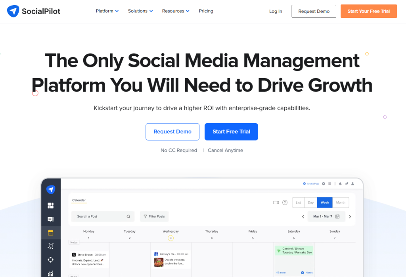Select the Calendar tab label
The image size is (406, 277).
(x=79, y=201)
